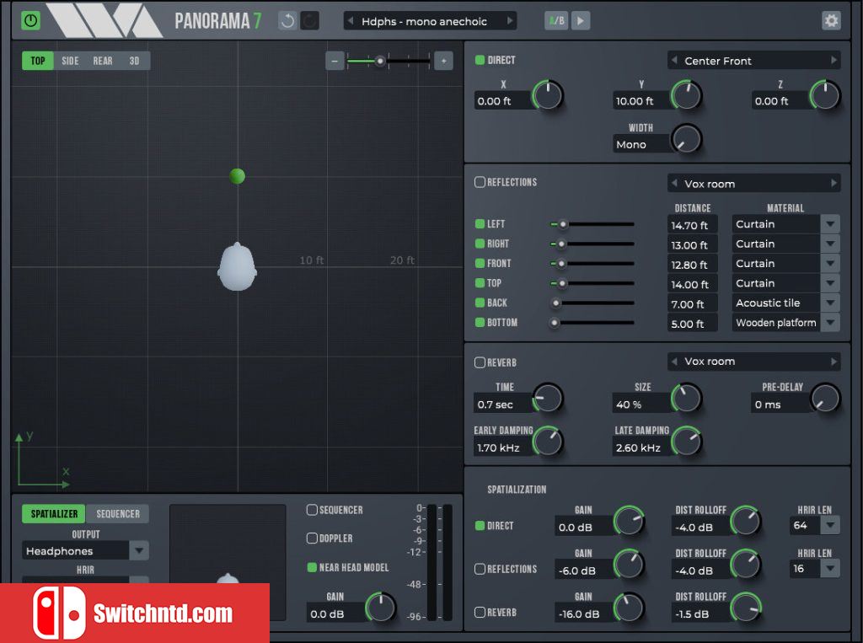Click the Z position knob
This screenshot has width=863, height=643.
click(x=825, y=95)
